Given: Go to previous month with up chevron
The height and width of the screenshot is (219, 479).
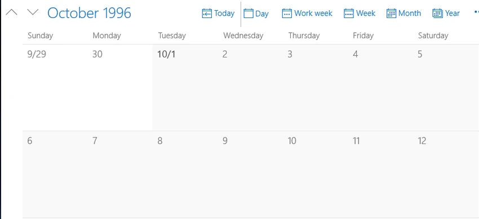Looking at the screenshot, I should (x=12, y=12).
